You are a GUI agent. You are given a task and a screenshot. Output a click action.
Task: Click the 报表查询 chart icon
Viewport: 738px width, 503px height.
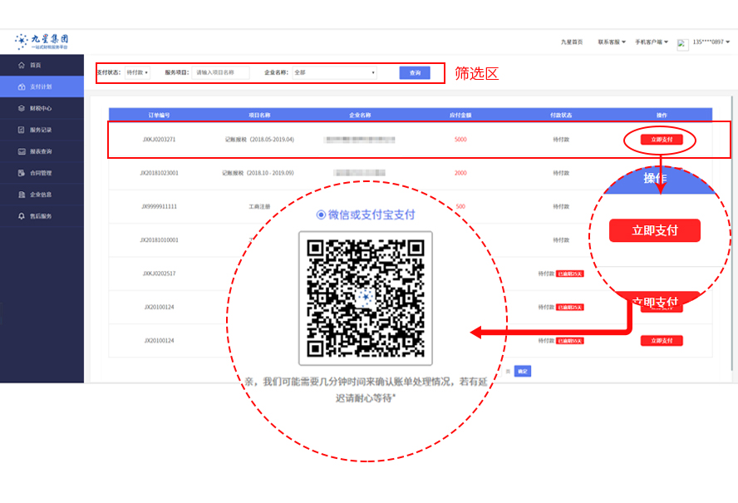(x=21, y=151)
